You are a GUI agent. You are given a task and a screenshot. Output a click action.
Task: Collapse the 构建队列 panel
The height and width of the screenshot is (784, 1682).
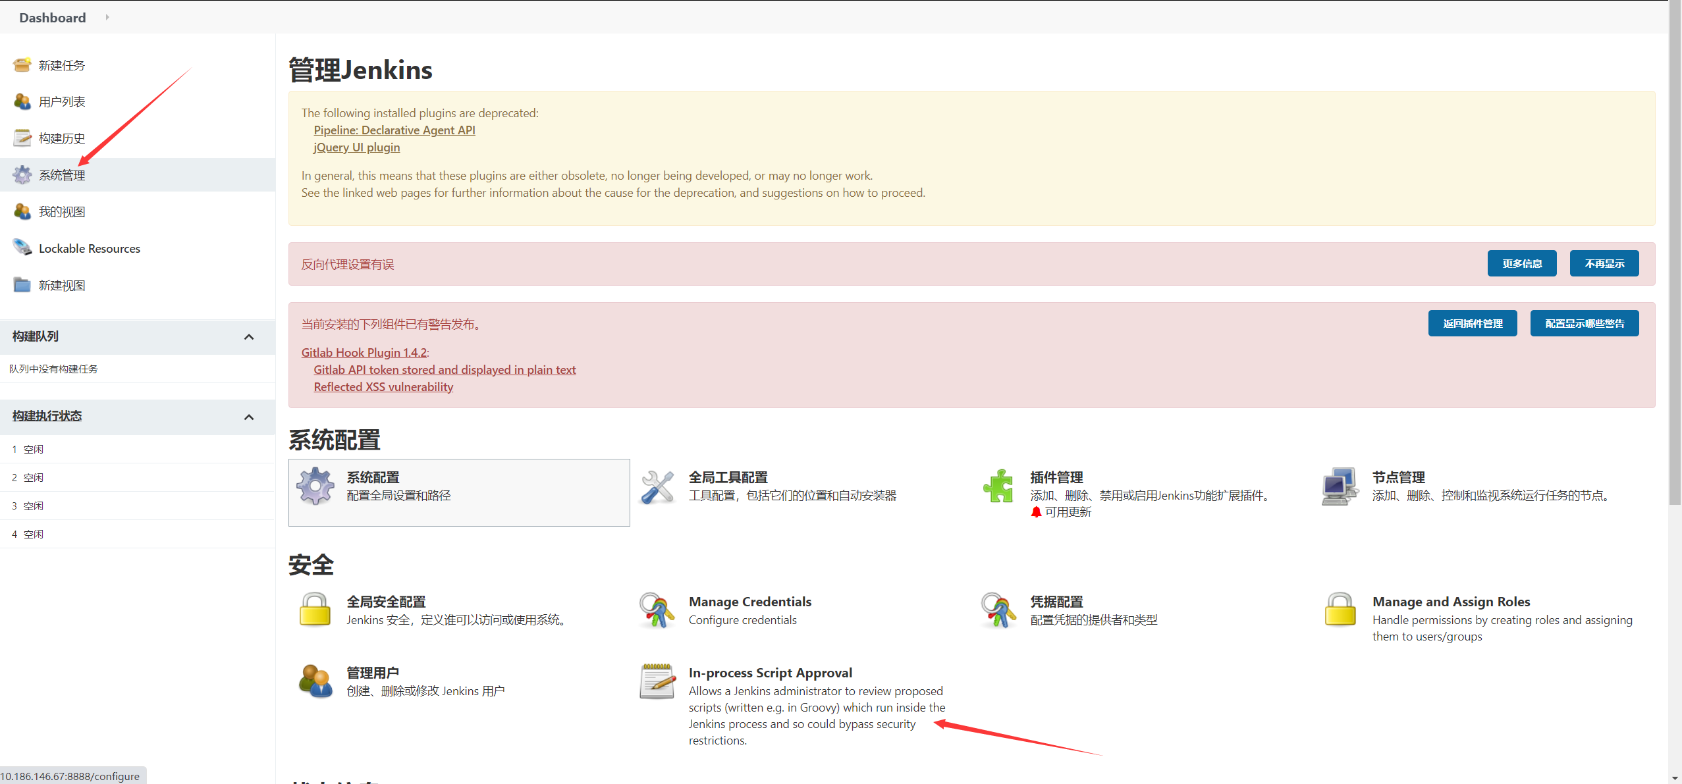point(249,337)
